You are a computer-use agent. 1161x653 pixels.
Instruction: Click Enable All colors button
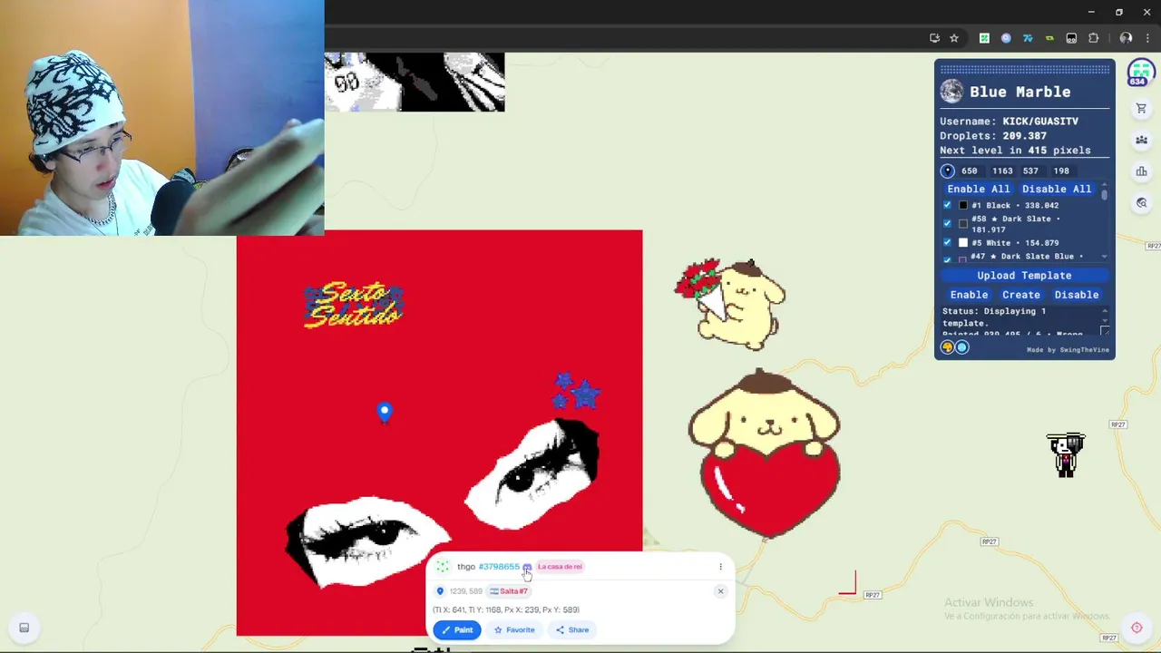pyautogui.click(x=978, y=189)
